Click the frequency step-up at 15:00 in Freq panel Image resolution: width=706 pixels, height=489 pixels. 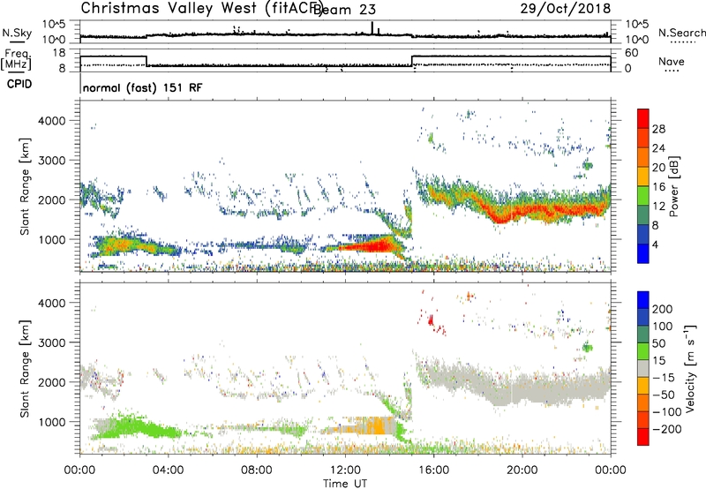tap(412, 61)
